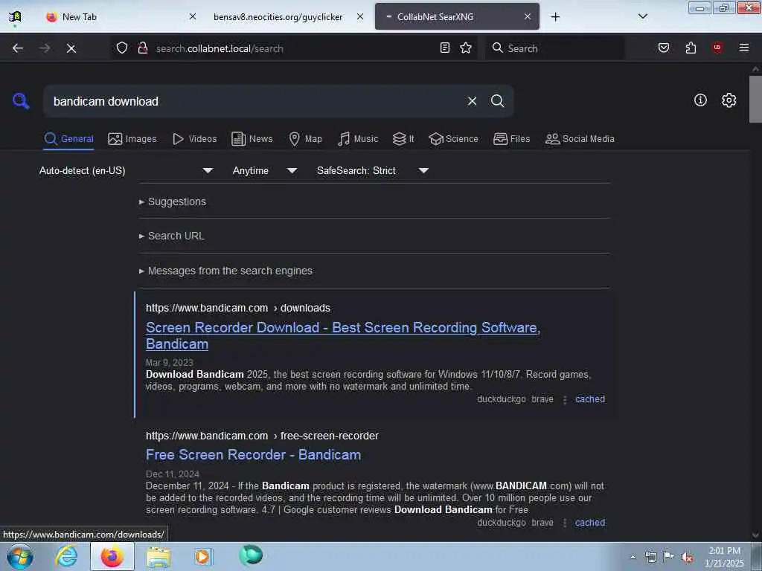Switch to the bensav8.neocities.org/guyclicker tab
762x571 pixels.
click(x=278, y=17)
